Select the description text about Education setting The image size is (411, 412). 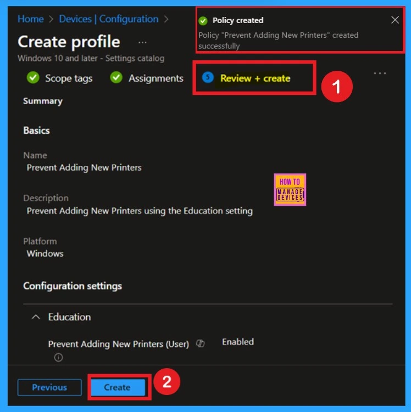coord(140,211)
